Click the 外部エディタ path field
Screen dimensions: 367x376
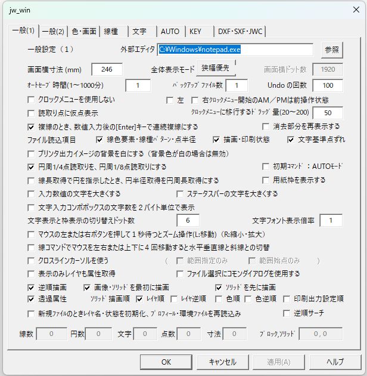tap(235, 50)
